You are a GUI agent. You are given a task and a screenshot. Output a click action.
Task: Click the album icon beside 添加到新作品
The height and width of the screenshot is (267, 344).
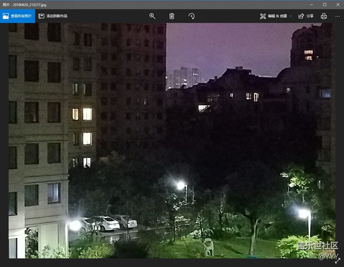pyautogui.click(x=41, y=16)
